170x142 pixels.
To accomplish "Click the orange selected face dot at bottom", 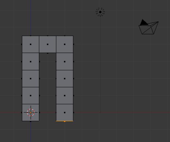I will point(65,121).
